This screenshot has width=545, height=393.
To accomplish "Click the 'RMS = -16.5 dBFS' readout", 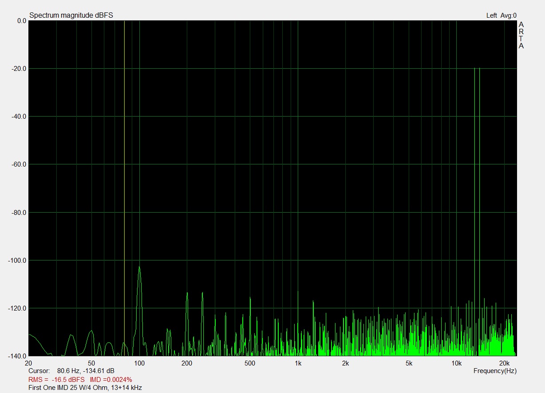I will (56, 380).
